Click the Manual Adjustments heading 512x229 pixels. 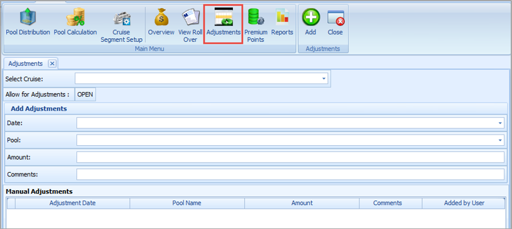coord(39,191)
